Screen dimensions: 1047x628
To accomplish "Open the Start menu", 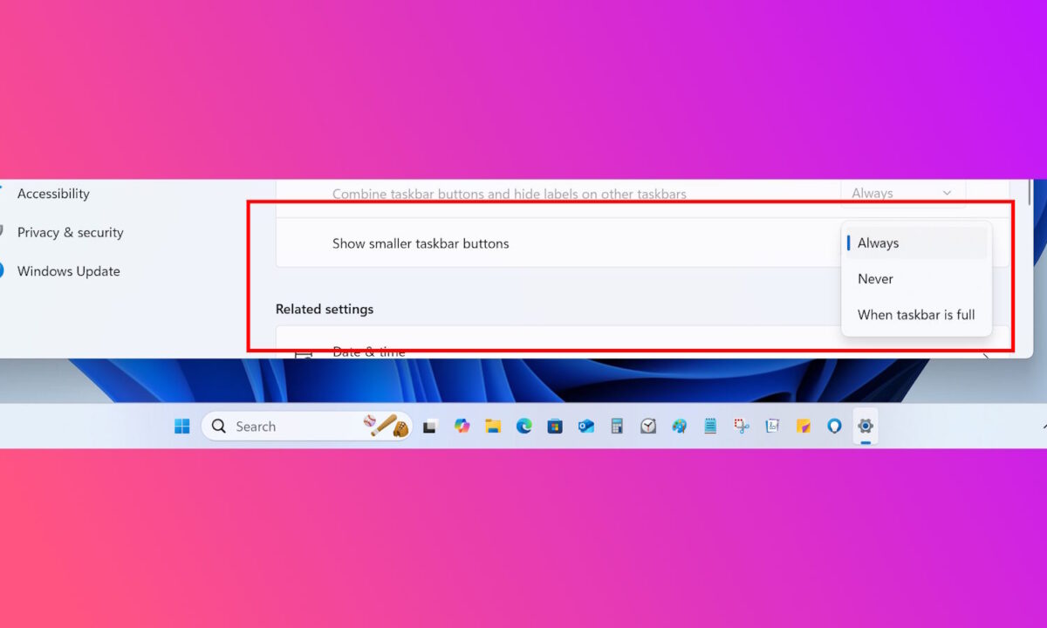I will click(181, 426).
